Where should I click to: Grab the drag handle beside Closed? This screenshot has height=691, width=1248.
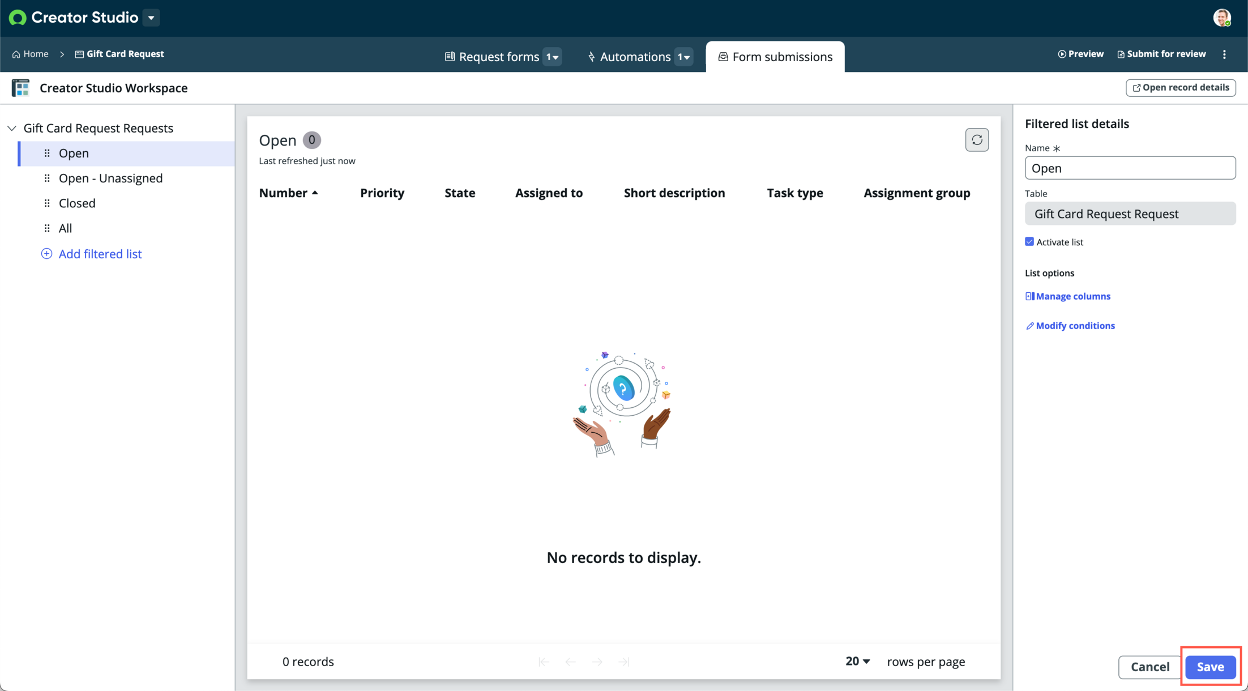[x=47, y=203]
